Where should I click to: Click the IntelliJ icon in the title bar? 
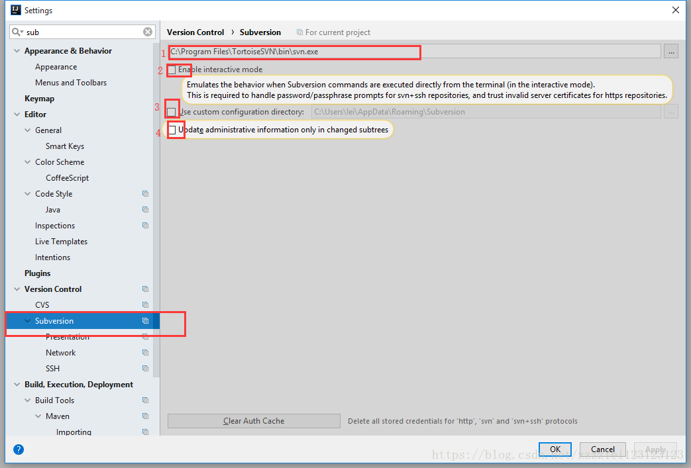16,10
